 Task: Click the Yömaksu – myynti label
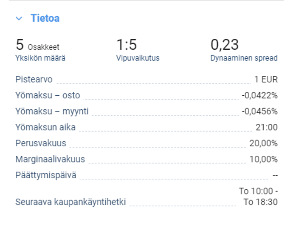click(x=52, y=111)
